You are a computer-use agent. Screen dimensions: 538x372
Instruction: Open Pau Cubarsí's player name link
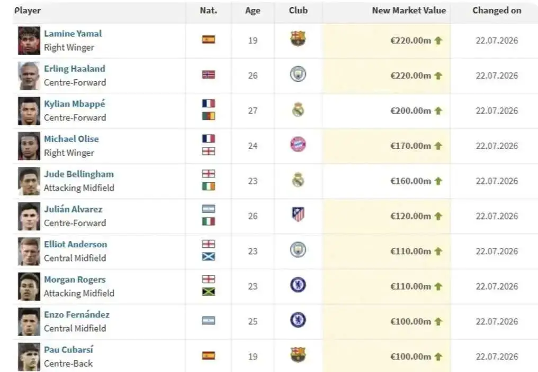68,350
